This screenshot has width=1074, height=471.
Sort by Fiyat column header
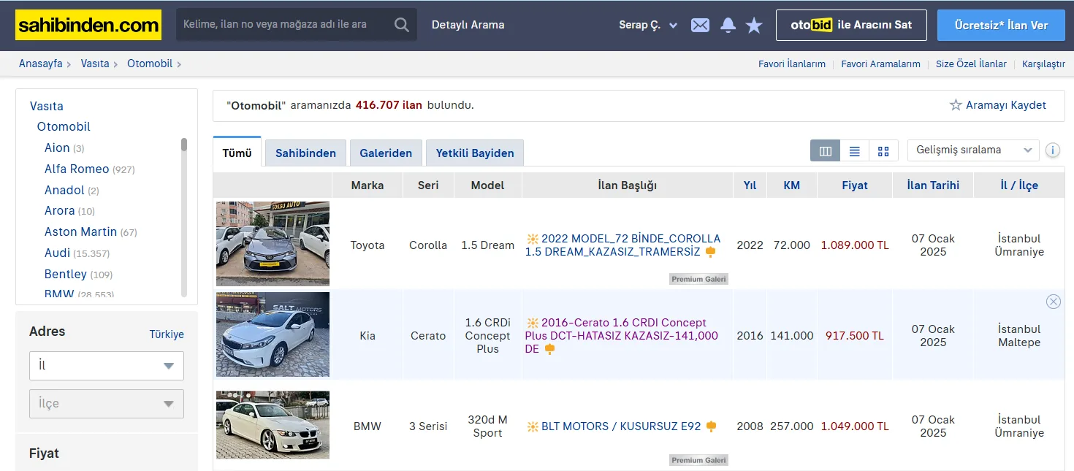855,185
